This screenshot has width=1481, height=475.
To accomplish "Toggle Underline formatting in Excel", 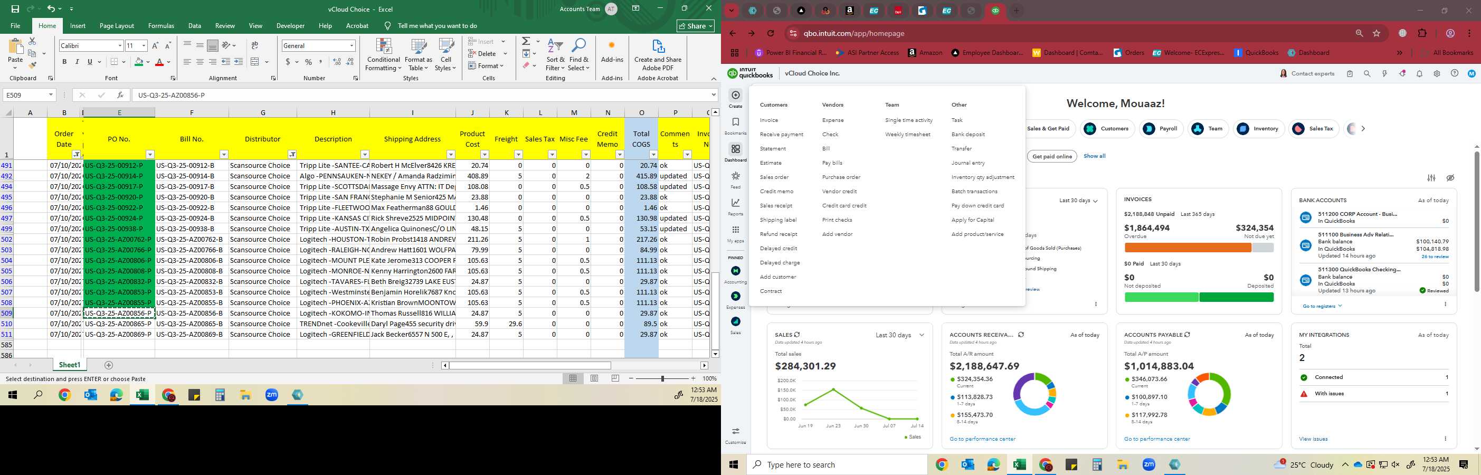I will (90, 62).
